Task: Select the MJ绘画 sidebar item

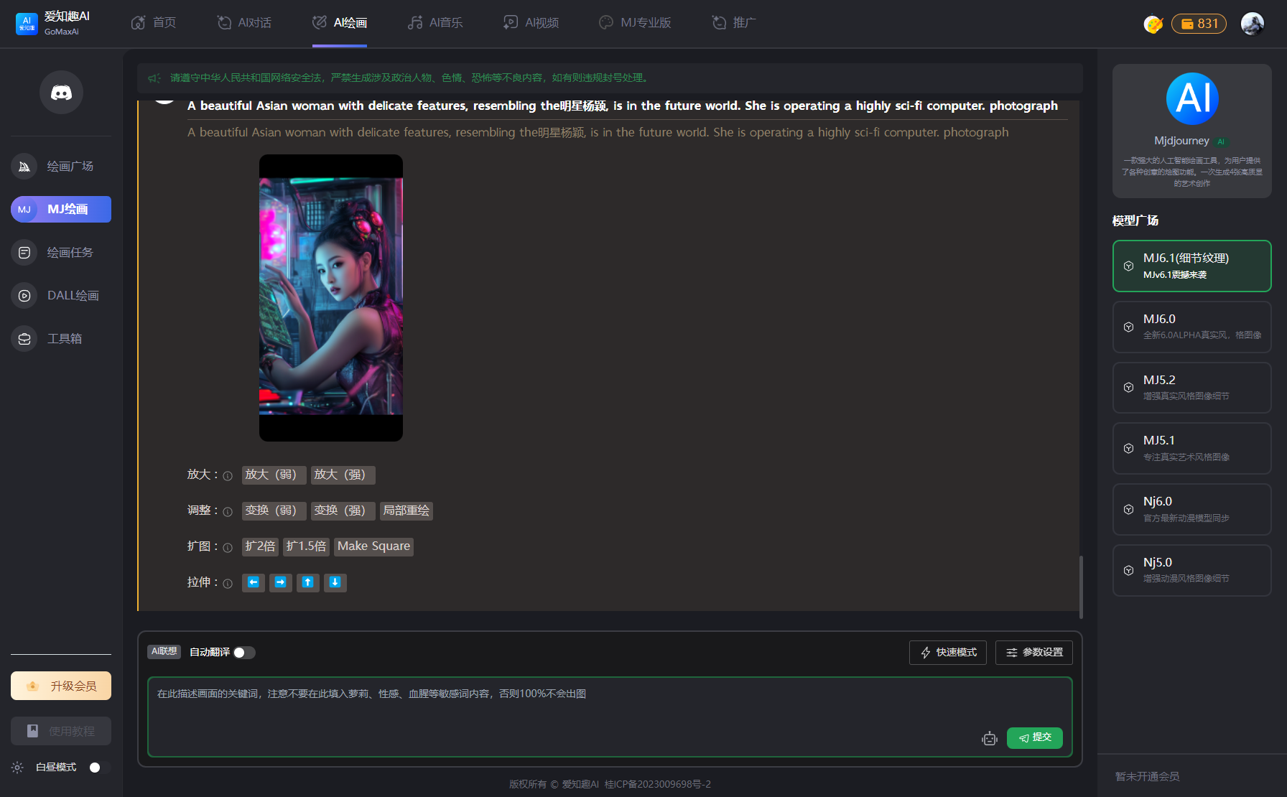Action: click(61, 210)
